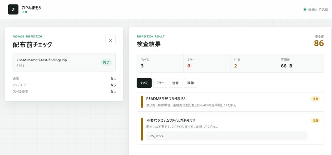The image size is (332, 155).
Task: Click the 完了 status badge
Action: 106,62
